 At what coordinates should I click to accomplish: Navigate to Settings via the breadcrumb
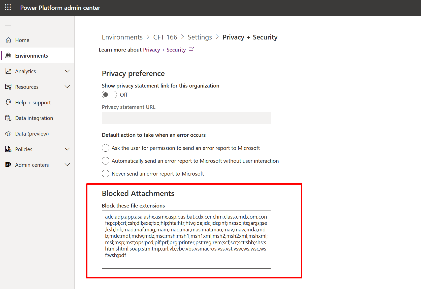tap(200, 37)
